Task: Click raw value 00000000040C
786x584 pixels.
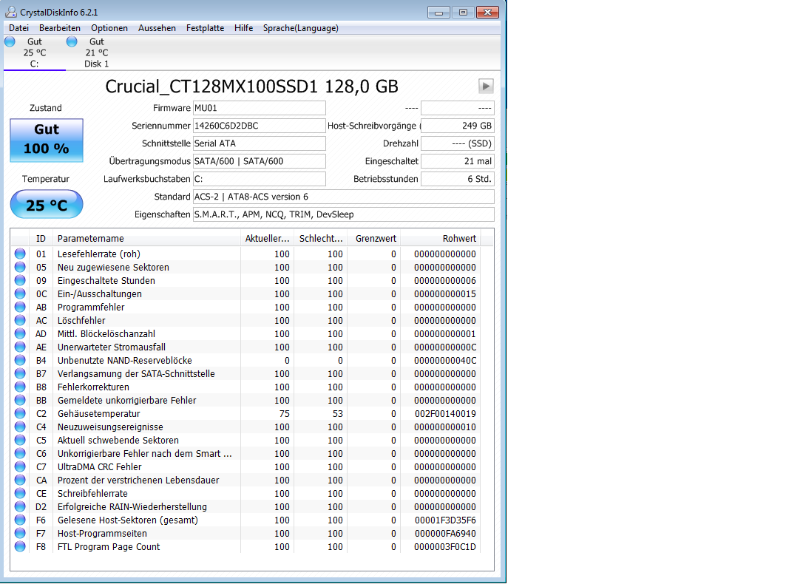Action: [x=445, y=361]
